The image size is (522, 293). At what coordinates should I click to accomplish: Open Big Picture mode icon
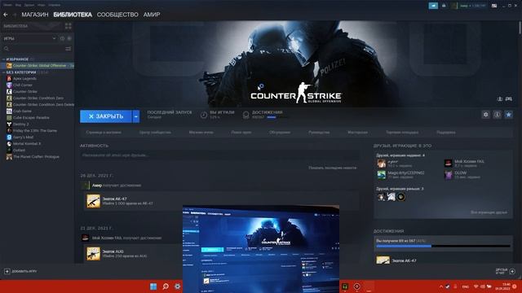click(x=494, y=6)
